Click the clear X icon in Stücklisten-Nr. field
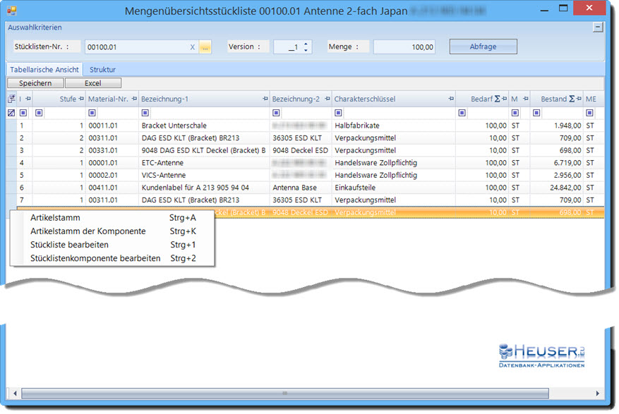Viewport: 619px width, 414px height. pyautogui.click(x=193, y=47)
